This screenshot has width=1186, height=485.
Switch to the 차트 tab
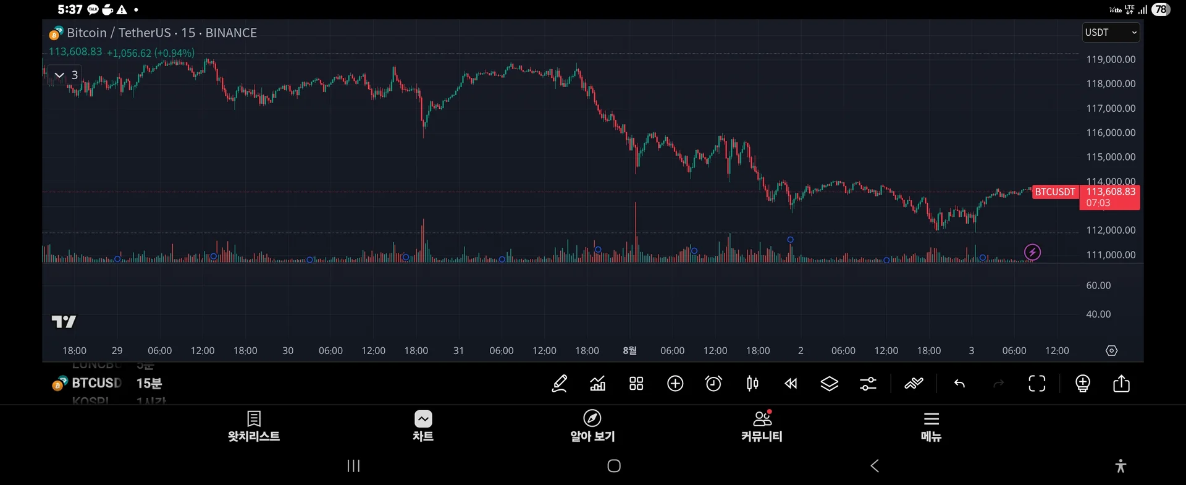pyautogui.click(x=423, y=426)
